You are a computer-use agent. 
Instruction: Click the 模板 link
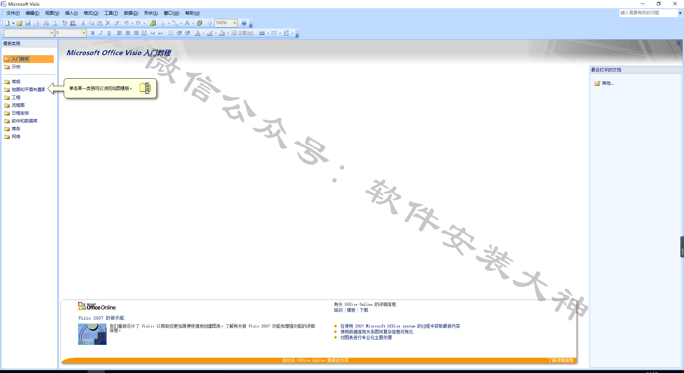[x=351, y=310]
